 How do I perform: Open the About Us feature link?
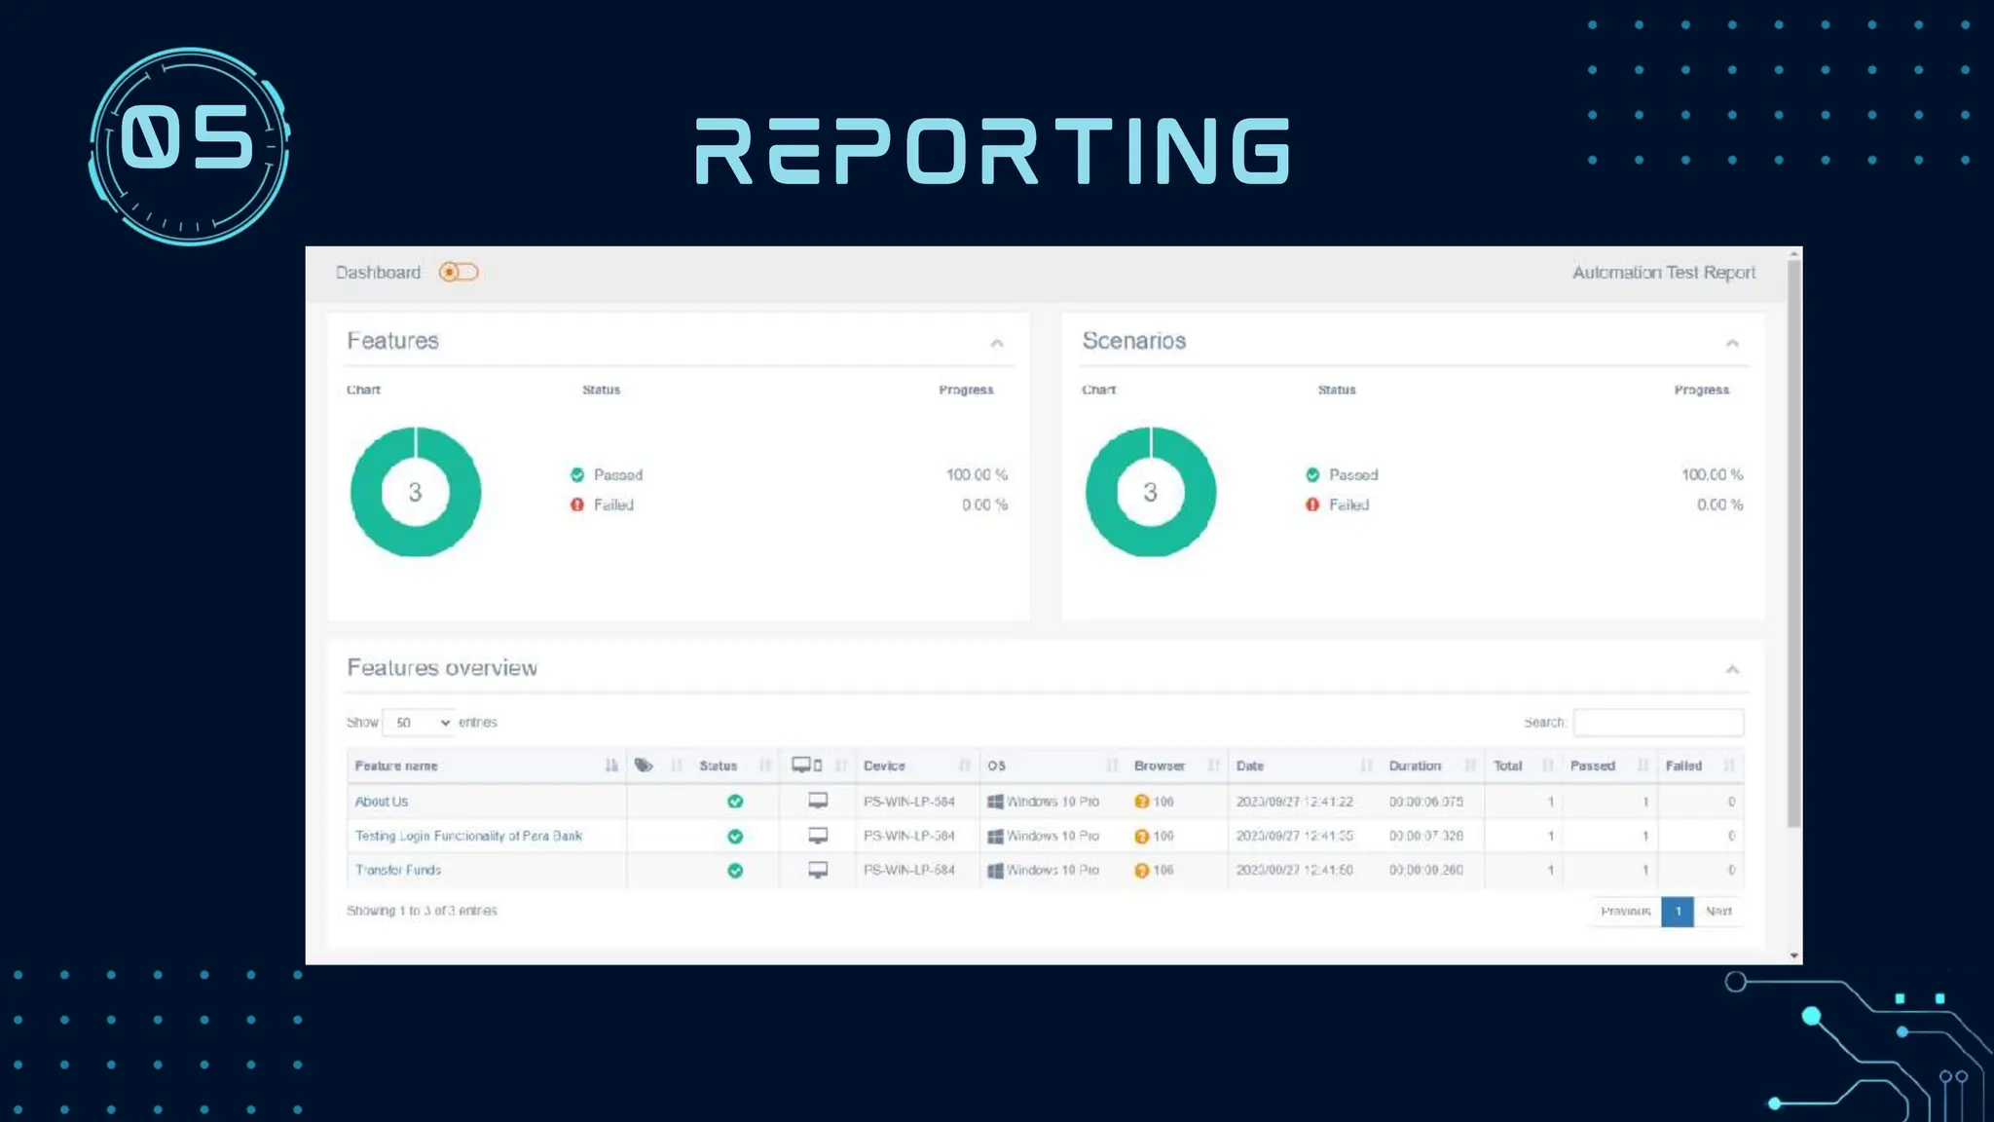pyautogui.click(x=382, y=802)
